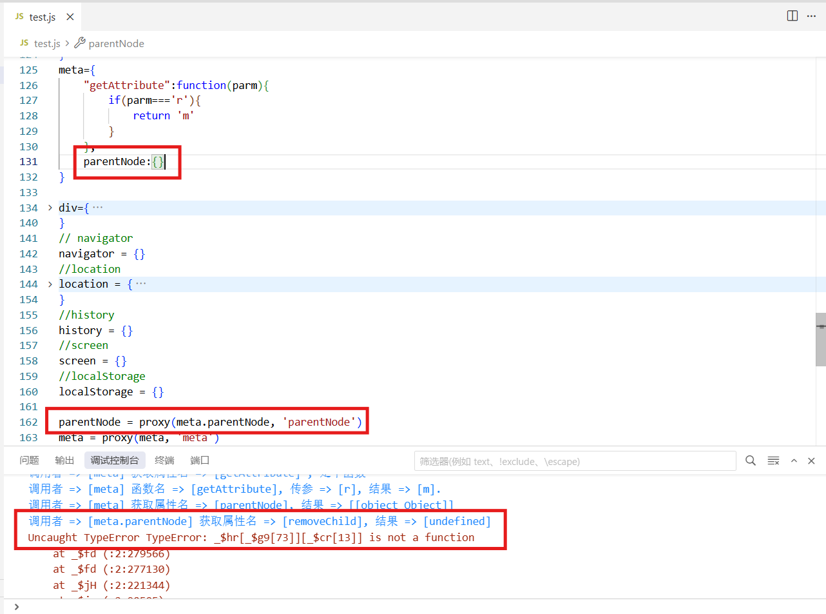Switch to the 问题 panel tab
This screenshot has width=826, height=614.
coord(29,461)
